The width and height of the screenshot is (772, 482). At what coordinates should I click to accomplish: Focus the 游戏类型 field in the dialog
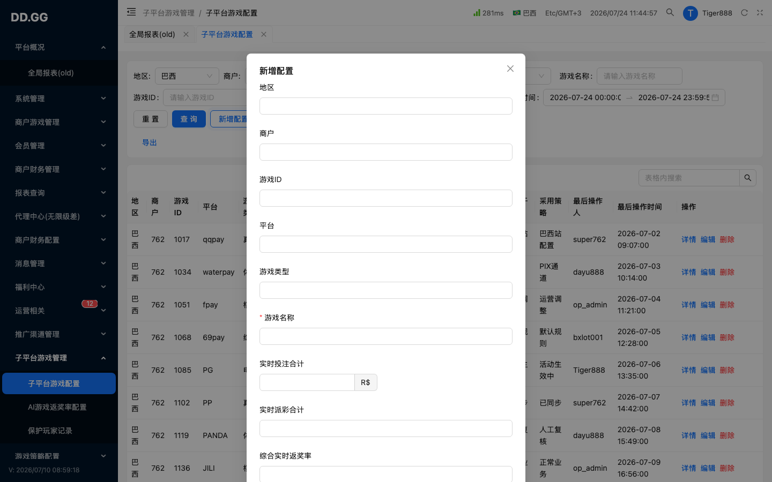pos(386,290)
